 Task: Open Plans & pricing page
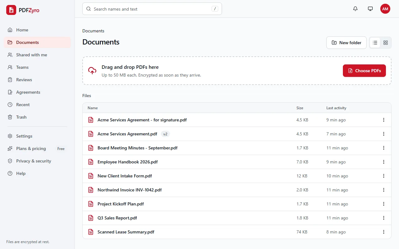coord(37,148)
